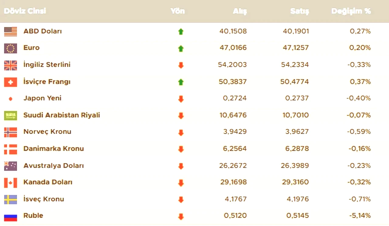Image resolution: width=389 pixels, height=226 pixels.
Task: Click the European Union flag icon
Action: (x=11, y=48)
